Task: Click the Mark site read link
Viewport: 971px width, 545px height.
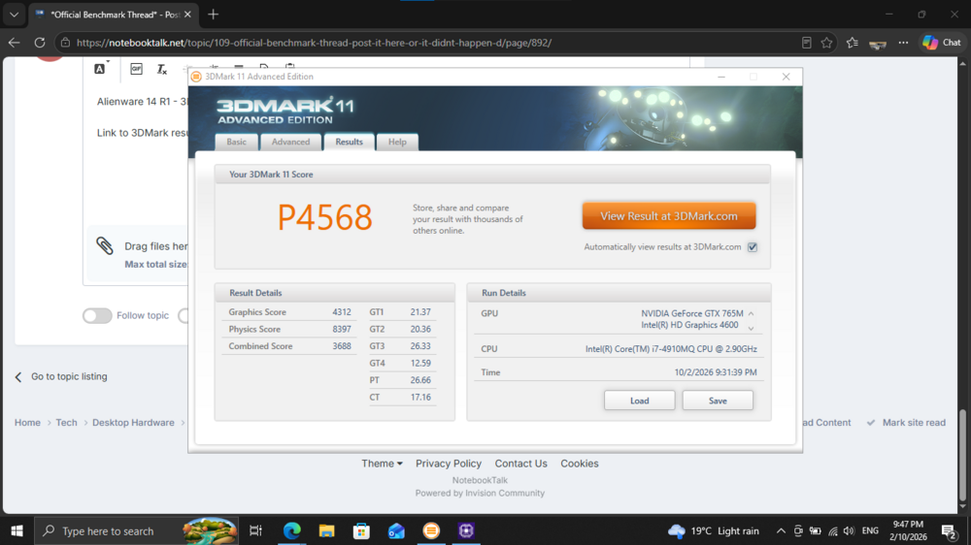Action: [x=906, y=423]
